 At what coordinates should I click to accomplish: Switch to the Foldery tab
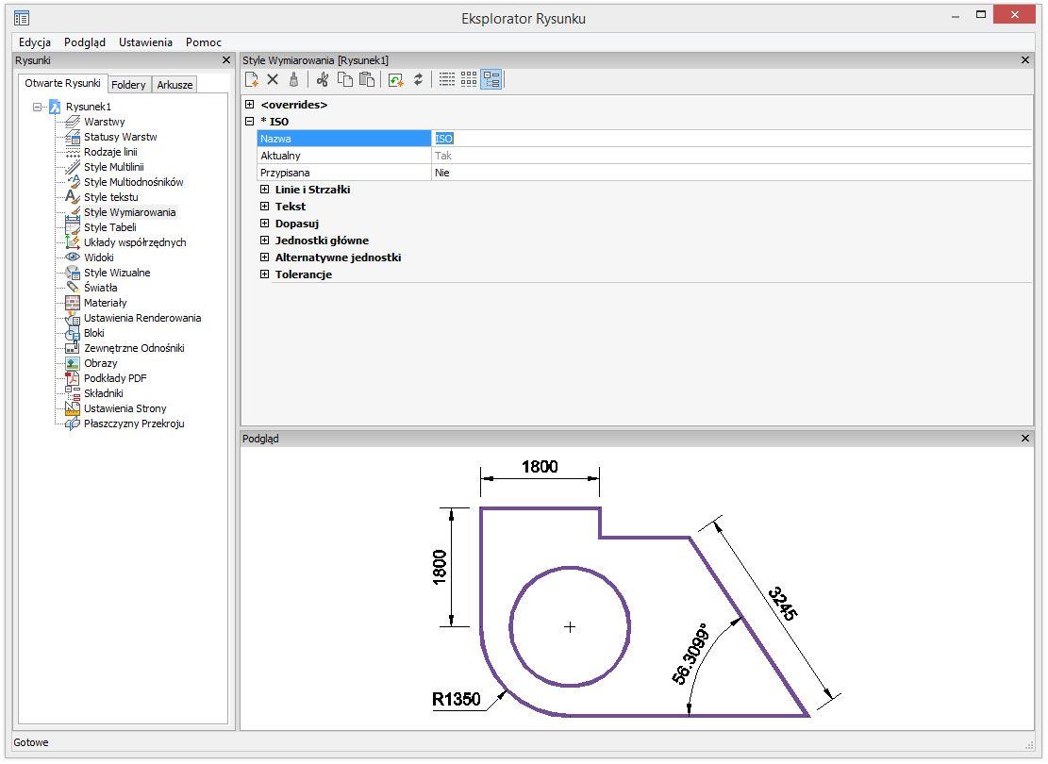click(x=128, y=85)
